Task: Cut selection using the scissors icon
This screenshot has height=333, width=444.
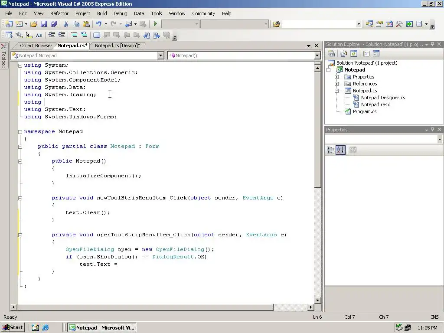Action: click(66, 24)
